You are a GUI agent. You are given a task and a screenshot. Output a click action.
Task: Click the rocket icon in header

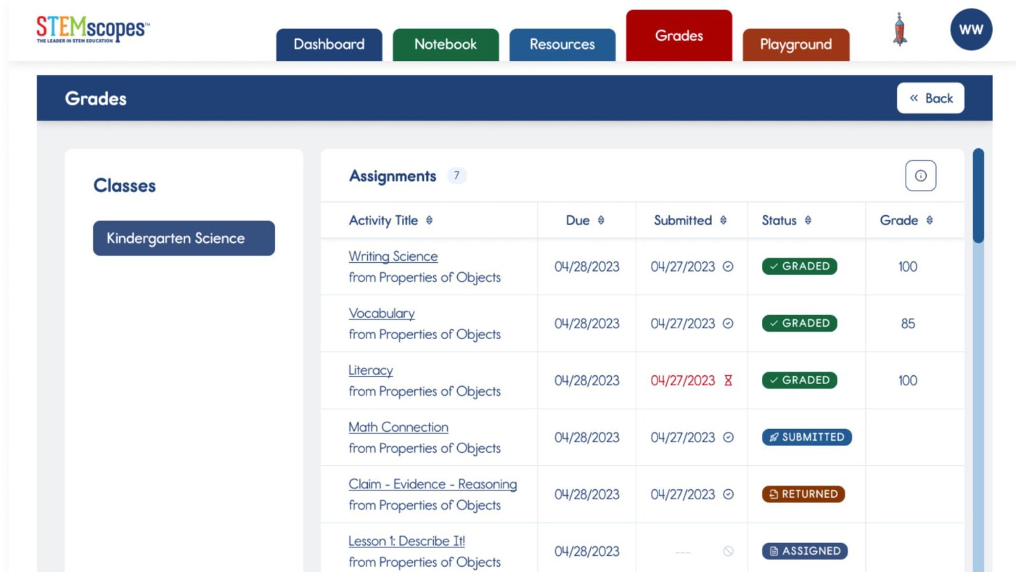pos(900,30)
